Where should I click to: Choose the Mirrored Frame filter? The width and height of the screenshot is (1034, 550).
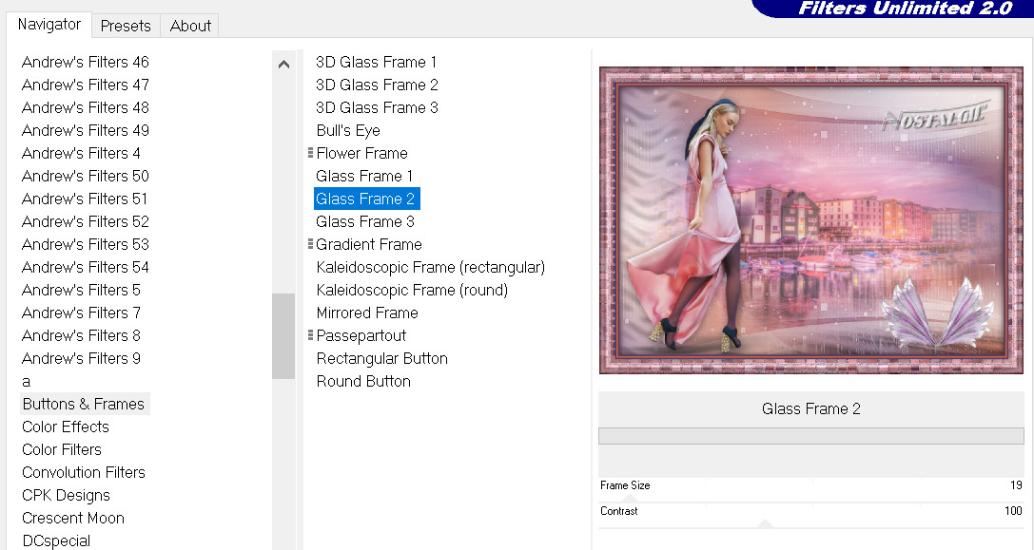pos(367,313)
